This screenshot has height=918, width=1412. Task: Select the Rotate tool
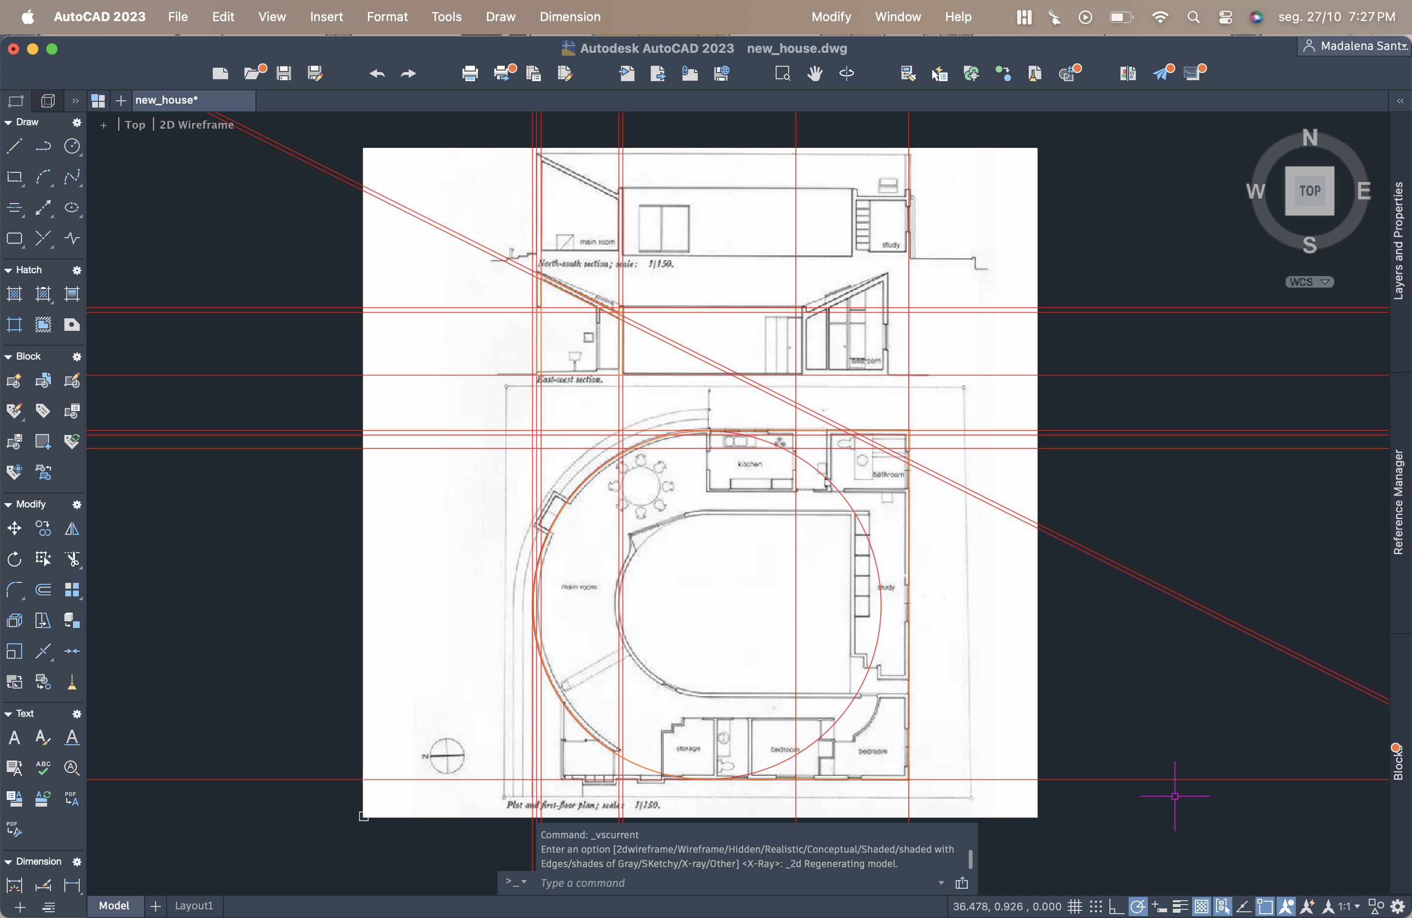[14, 559]
